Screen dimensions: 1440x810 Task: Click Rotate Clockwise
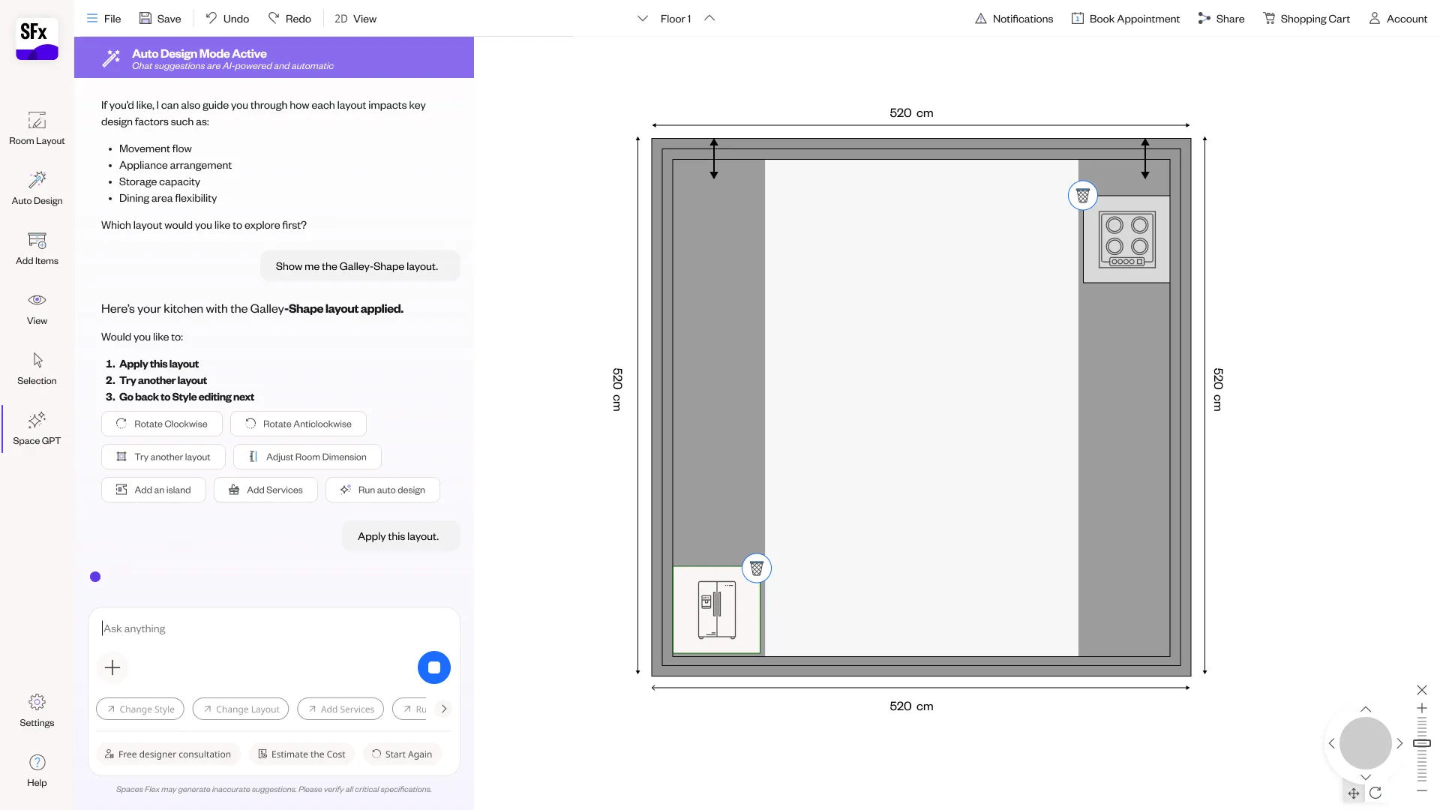(x=162, y=424)
